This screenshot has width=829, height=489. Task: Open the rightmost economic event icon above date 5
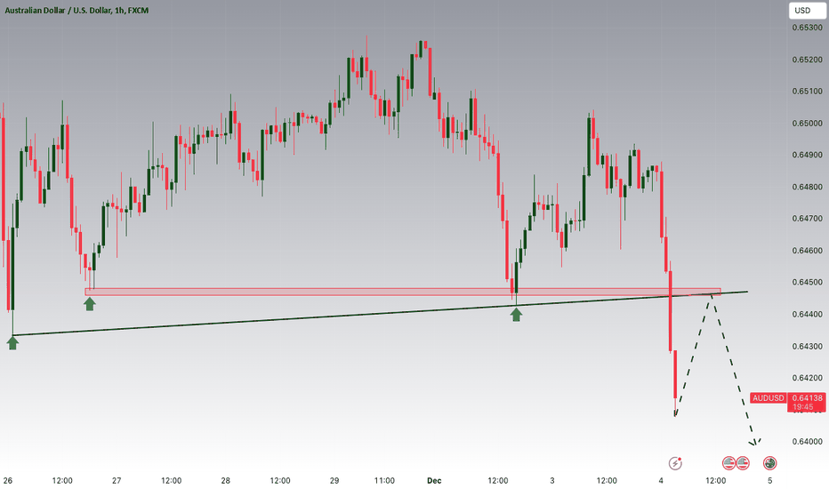coord(770,462)
